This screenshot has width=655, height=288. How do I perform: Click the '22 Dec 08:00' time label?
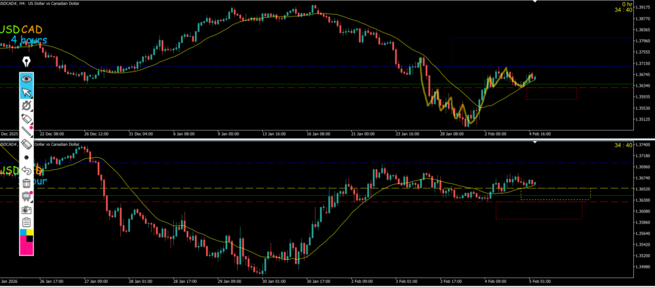pos(52,134)
